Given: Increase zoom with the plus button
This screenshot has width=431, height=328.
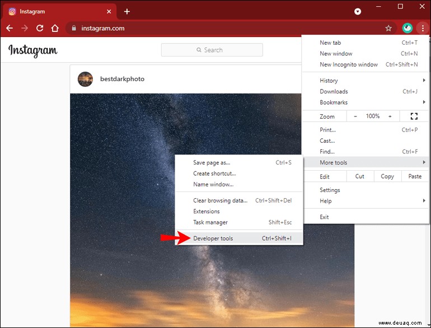Looking at the screenshot, I should tap(390, 116).
